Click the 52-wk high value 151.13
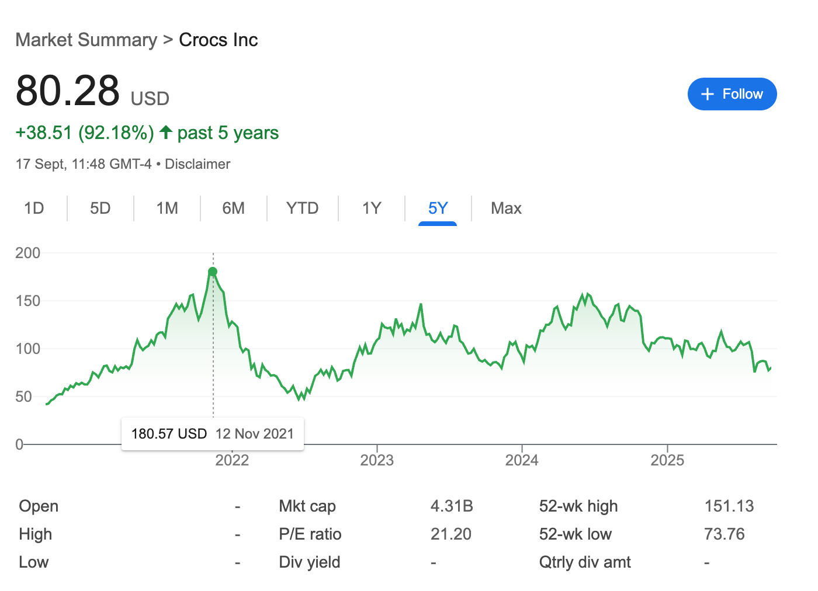The height and width of the screenshot is (591, 818). (x=729, y=506)
